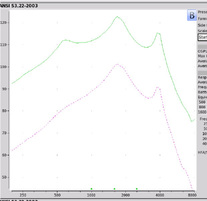This screenshot has height=201, width=207.
Task: Click the 120 y-axis label
Action: coord(3,23)
